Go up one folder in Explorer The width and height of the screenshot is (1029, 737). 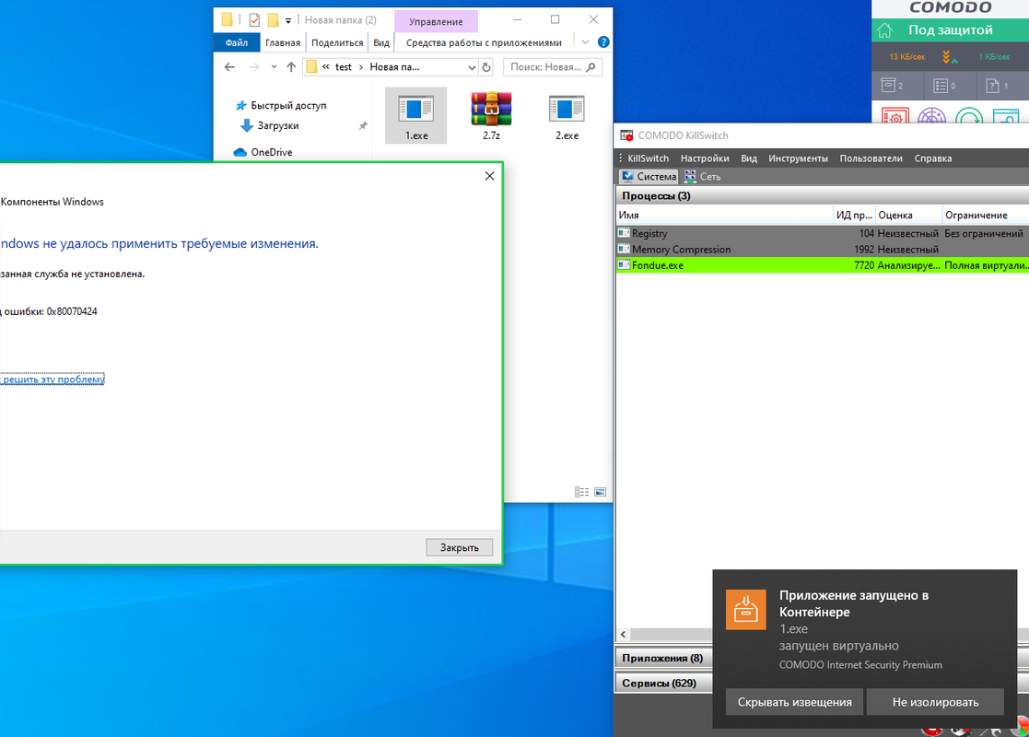pos(291,67)
